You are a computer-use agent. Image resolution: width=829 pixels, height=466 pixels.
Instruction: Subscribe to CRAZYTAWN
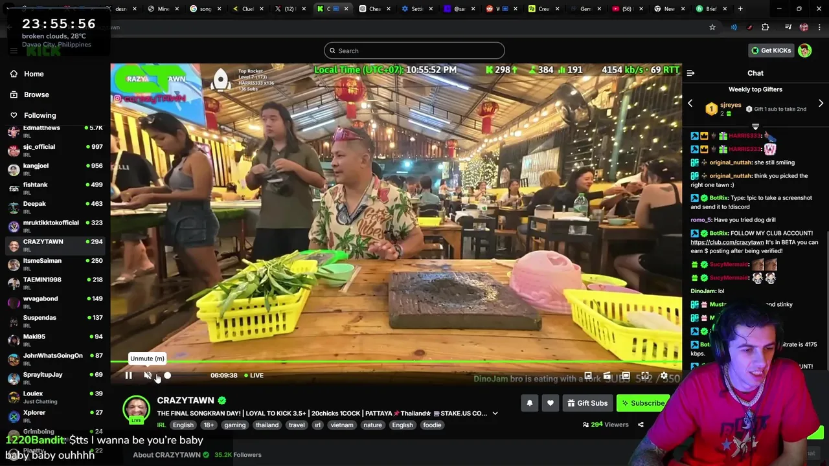pos(642,403)
